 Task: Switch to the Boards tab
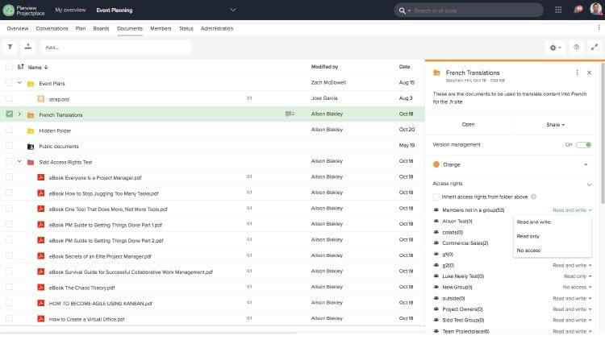click(101, 28)
